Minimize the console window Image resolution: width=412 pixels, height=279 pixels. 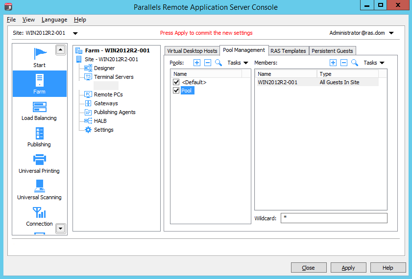coord(367,5)
